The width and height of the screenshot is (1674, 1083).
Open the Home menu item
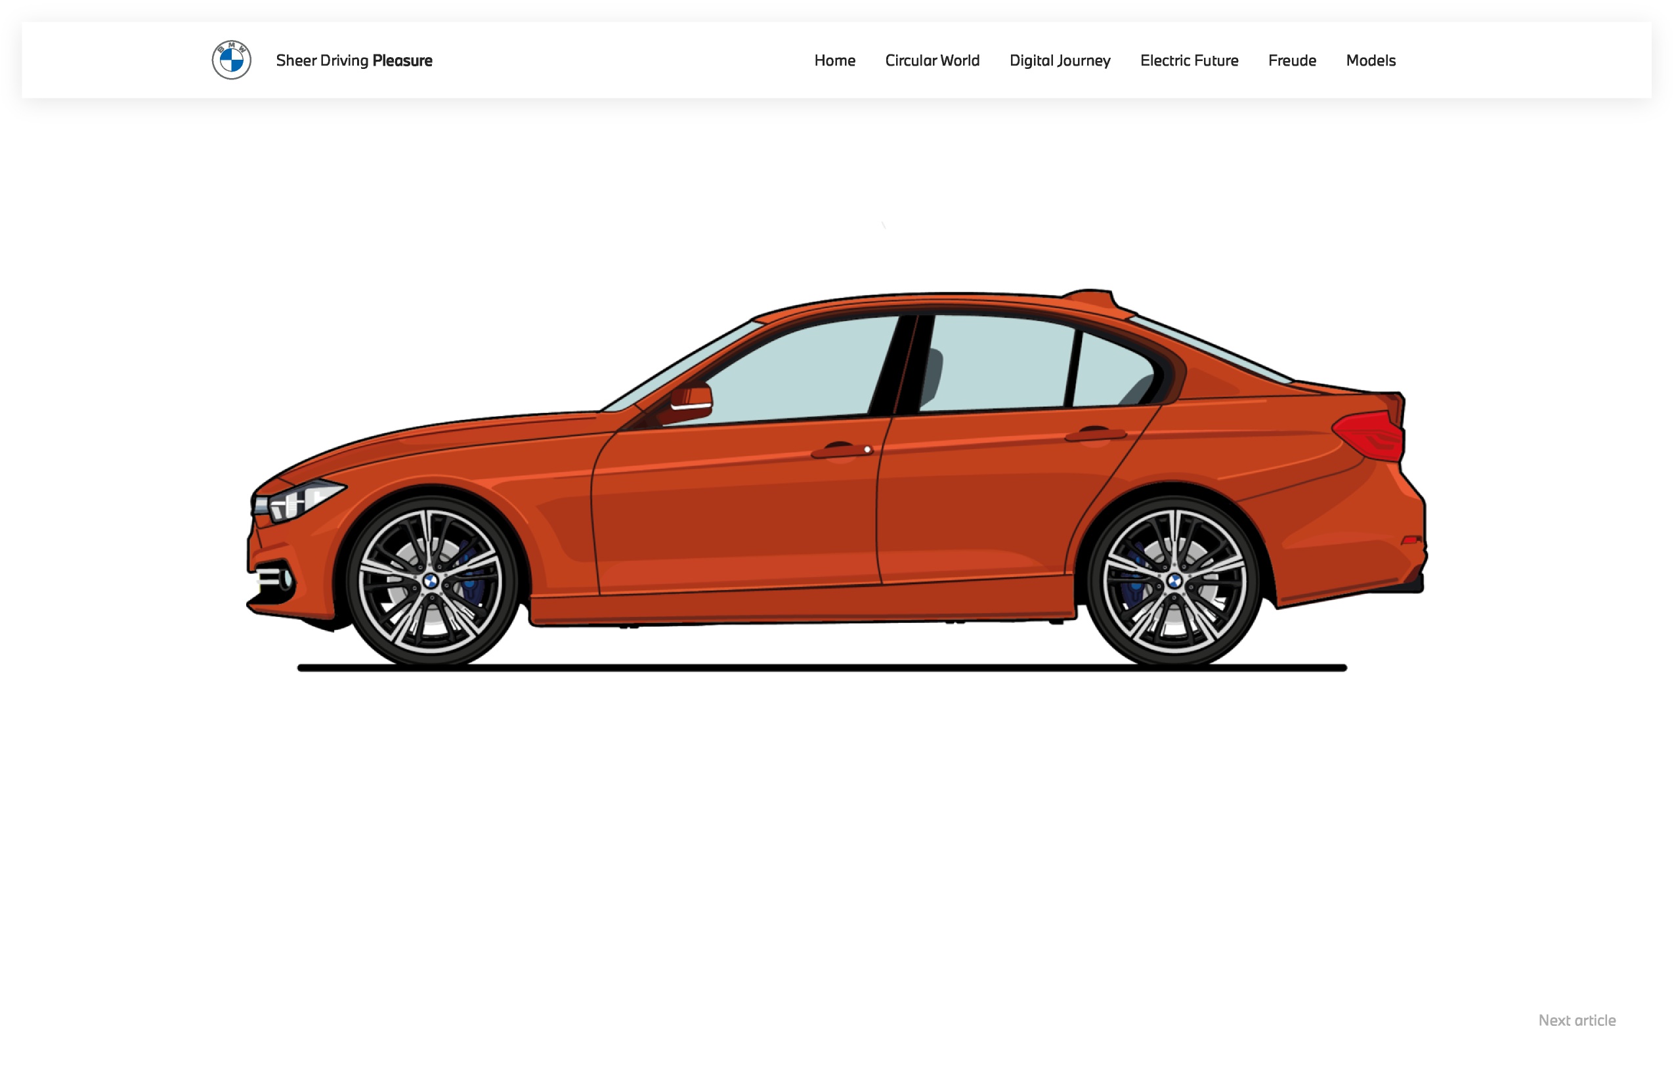[x=834, y=60]
